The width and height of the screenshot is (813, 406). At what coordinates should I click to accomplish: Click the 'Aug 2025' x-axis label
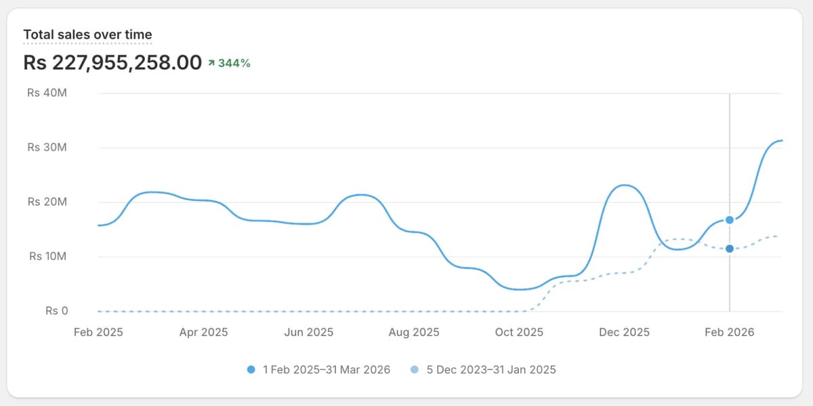tap(413, 332)
